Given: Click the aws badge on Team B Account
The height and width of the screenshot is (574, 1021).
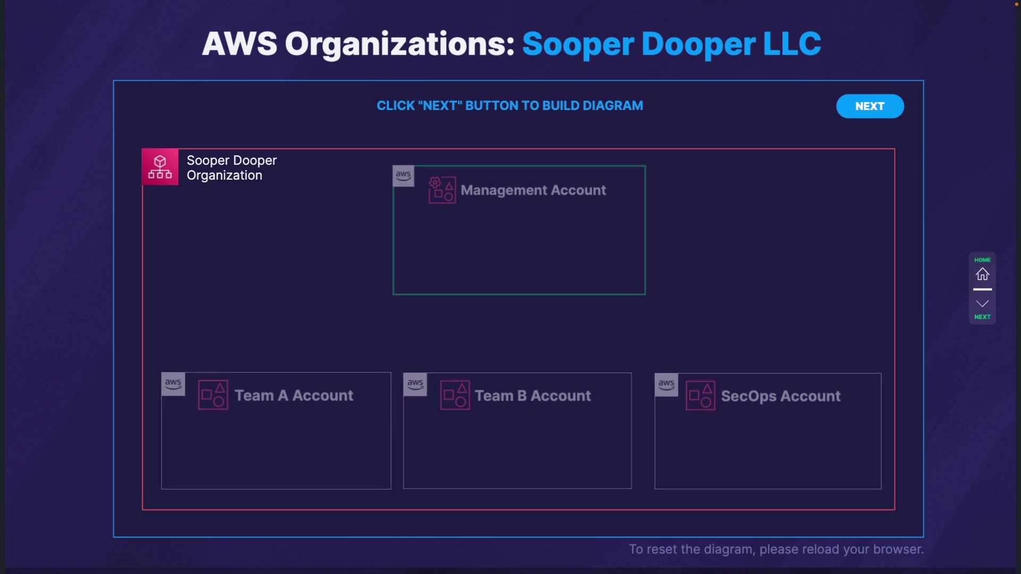Looking at the screenshot, I should [x=415, y=384].
